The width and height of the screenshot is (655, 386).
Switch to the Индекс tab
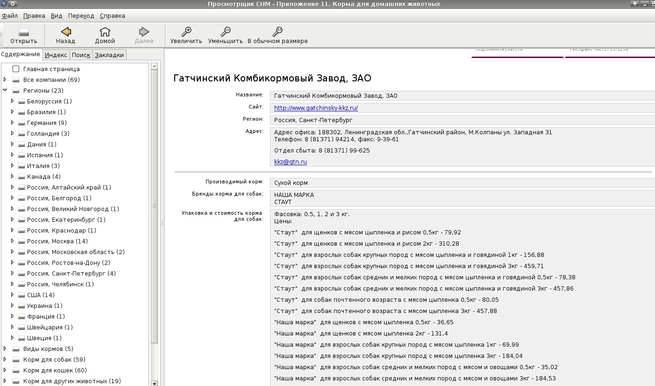[x=56, y=55]
